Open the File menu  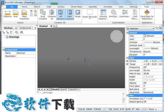(12, 7)
